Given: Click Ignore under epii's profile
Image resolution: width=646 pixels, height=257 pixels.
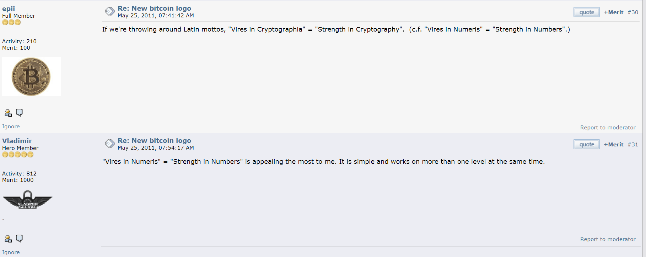Looking at the screenshot, I should pyautogui.click(x=11, y=127).
